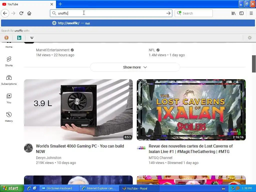256x192 pixels.
Task: Click the Go arrow in address bar
Action: point(168,13)
